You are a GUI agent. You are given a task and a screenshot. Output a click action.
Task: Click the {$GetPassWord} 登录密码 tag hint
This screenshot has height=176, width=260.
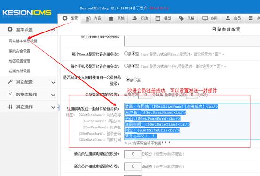(x=100, y=134)
